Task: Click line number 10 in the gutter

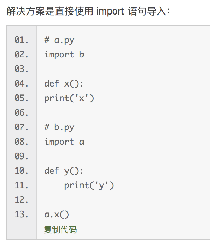Action: 21,171
